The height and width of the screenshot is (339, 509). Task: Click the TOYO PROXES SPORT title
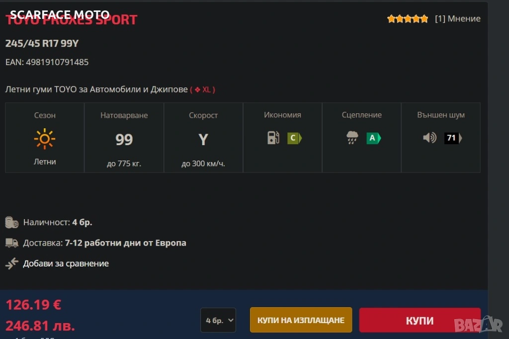pos(71,21)
